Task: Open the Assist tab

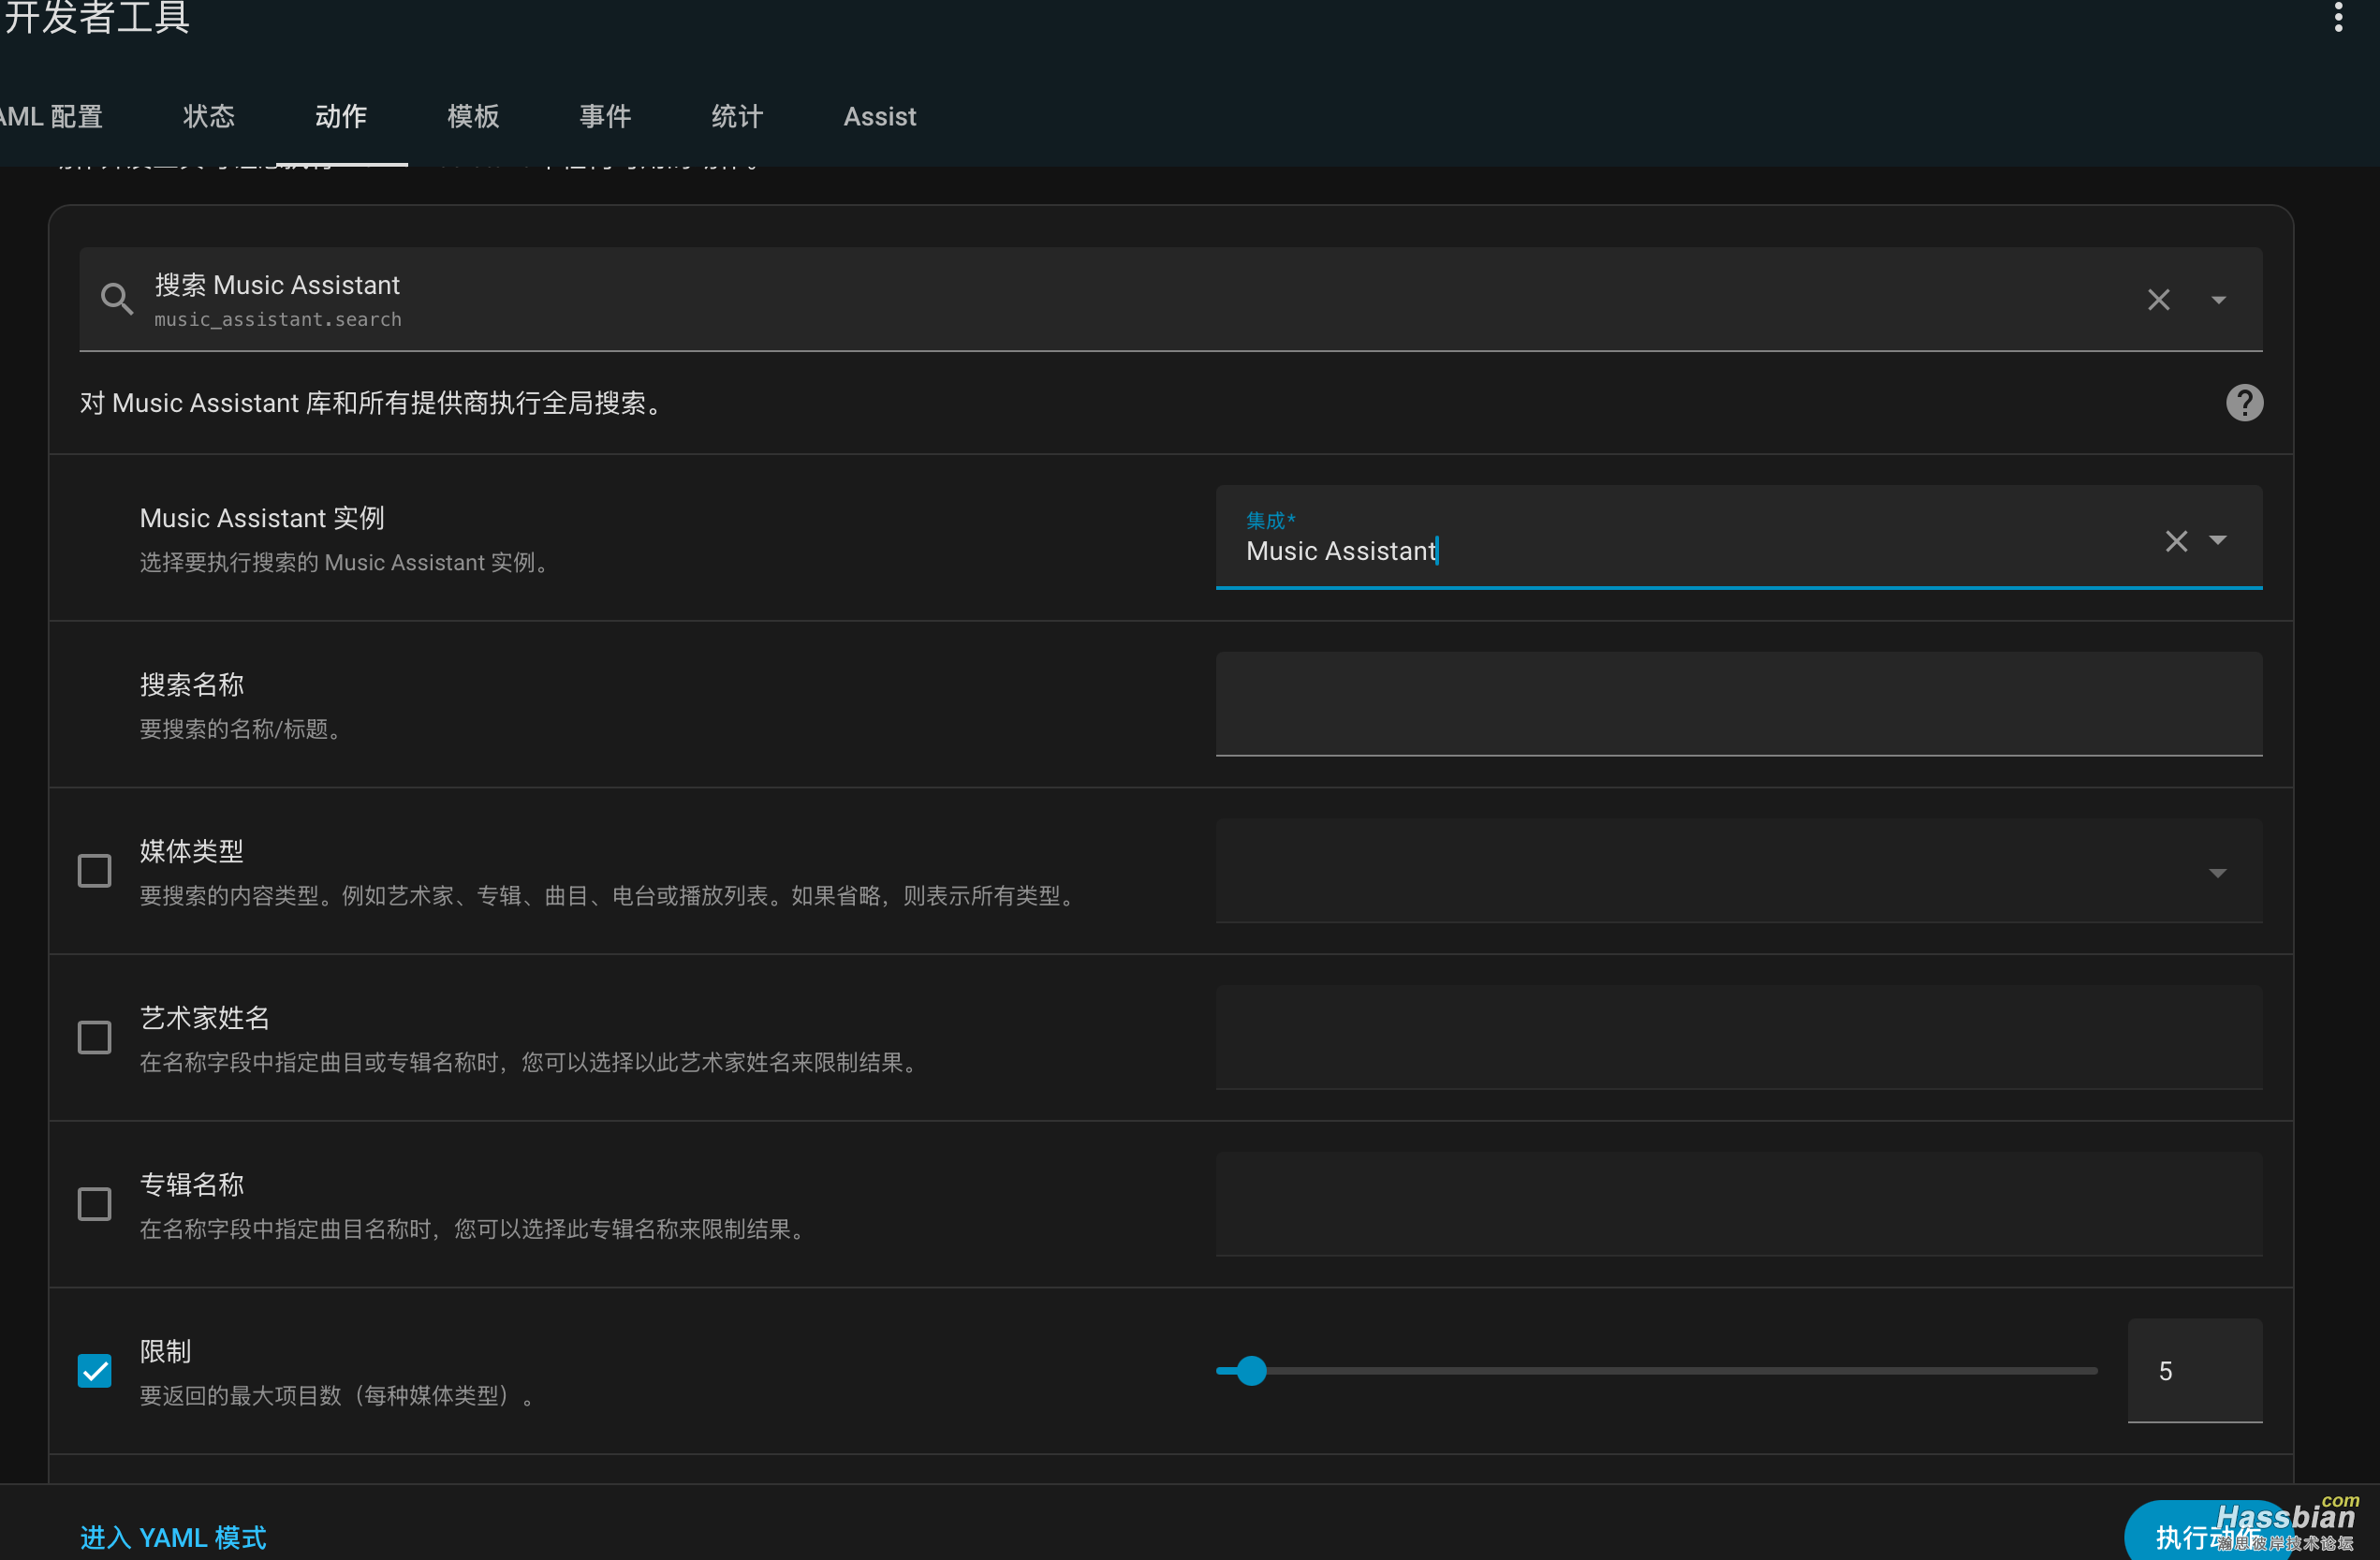Action: click(x=879, y=117)
